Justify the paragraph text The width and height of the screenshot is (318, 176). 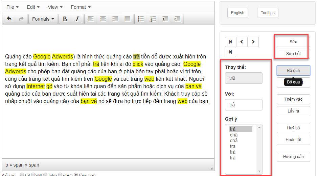click(127, 19)
